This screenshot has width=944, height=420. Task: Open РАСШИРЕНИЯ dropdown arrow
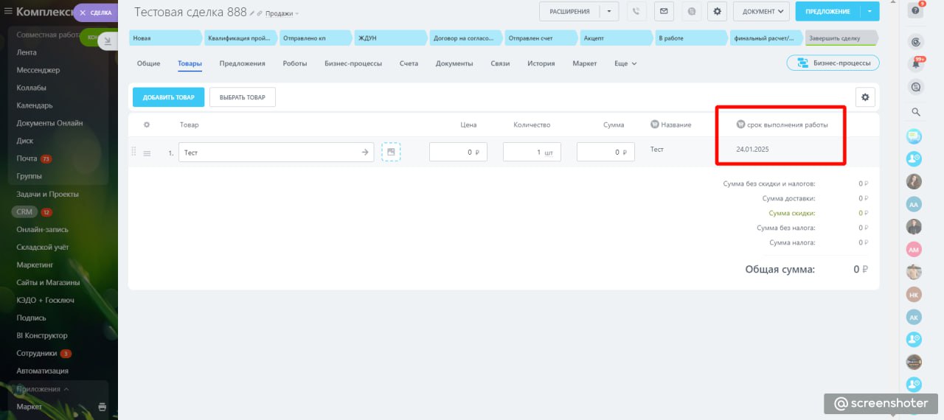point(608,11)
